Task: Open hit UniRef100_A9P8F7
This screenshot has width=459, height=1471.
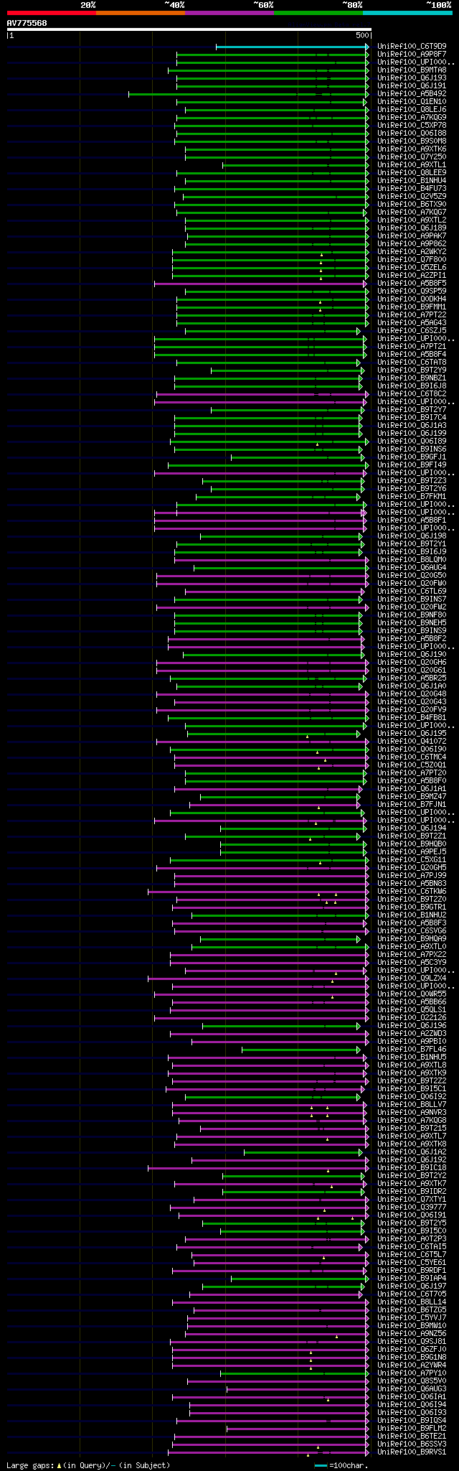Action: pos(412,55)
